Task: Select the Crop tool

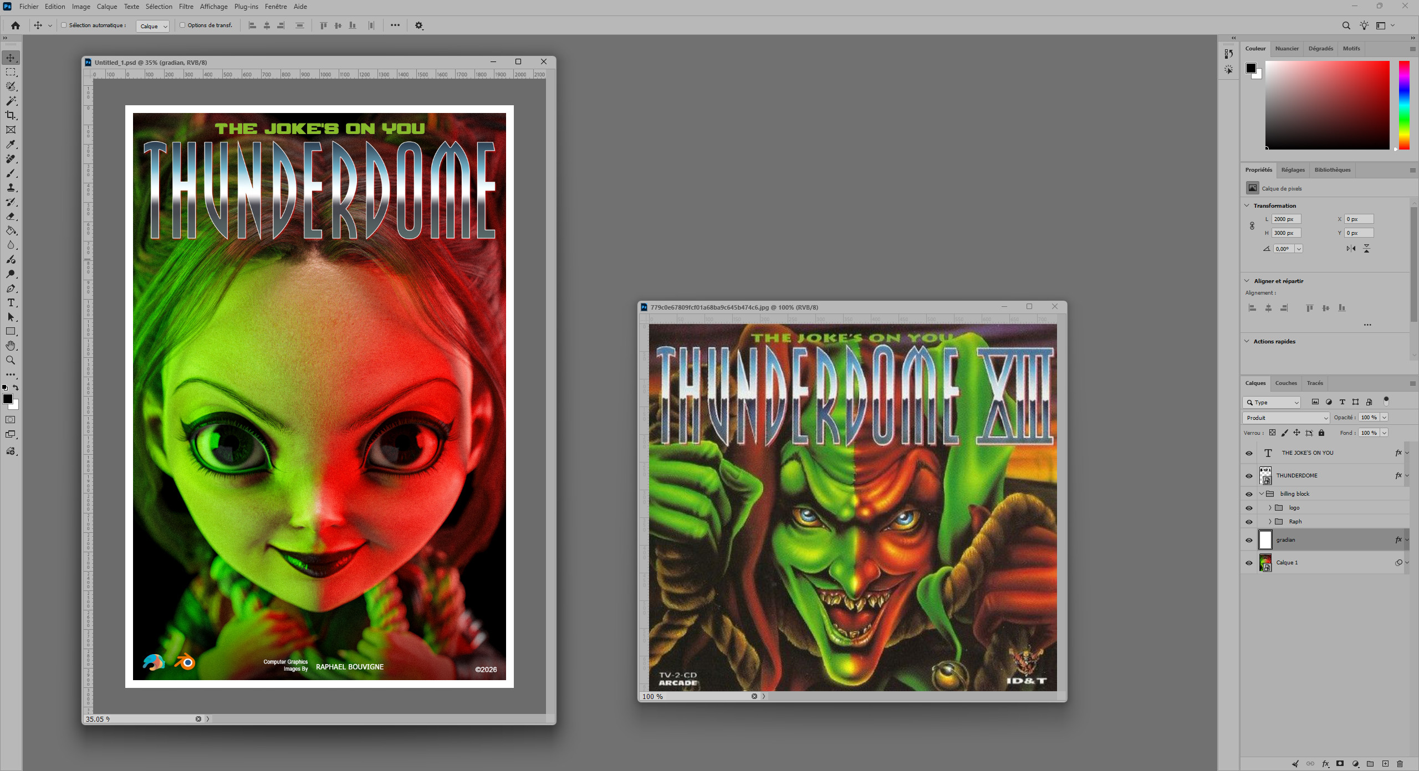Action: click(11, 115)
